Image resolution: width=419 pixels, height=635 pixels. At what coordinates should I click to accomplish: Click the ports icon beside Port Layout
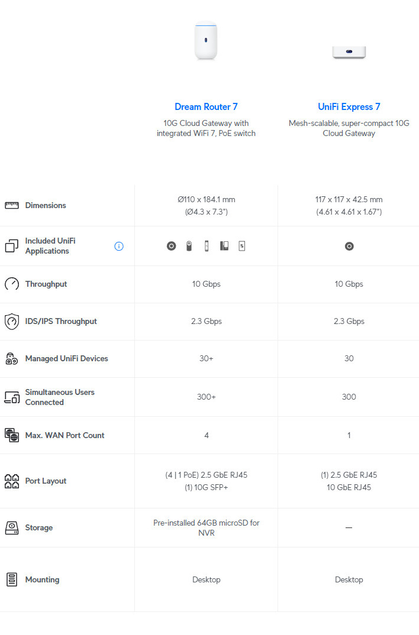[x=12, y=481]
